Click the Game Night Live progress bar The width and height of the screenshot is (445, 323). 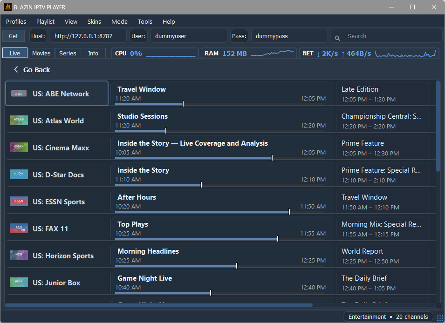point(220,293)
